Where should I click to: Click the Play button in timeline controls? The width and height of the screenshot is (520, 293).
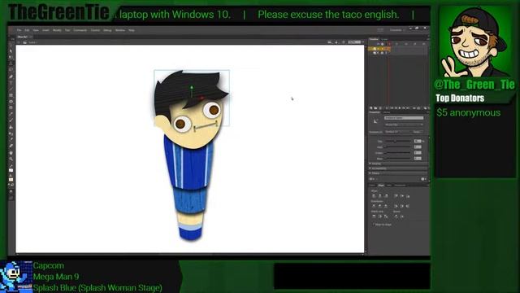400,108
